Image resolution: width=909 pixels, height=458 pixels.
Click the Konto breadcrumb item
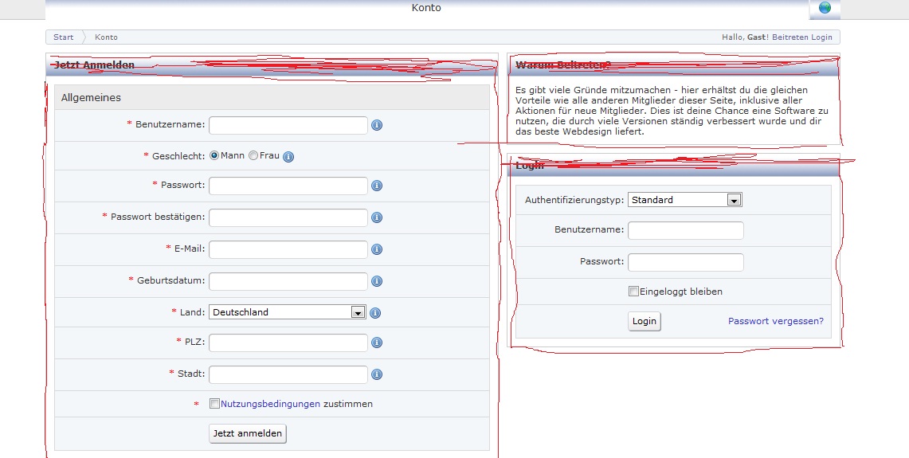106,37
